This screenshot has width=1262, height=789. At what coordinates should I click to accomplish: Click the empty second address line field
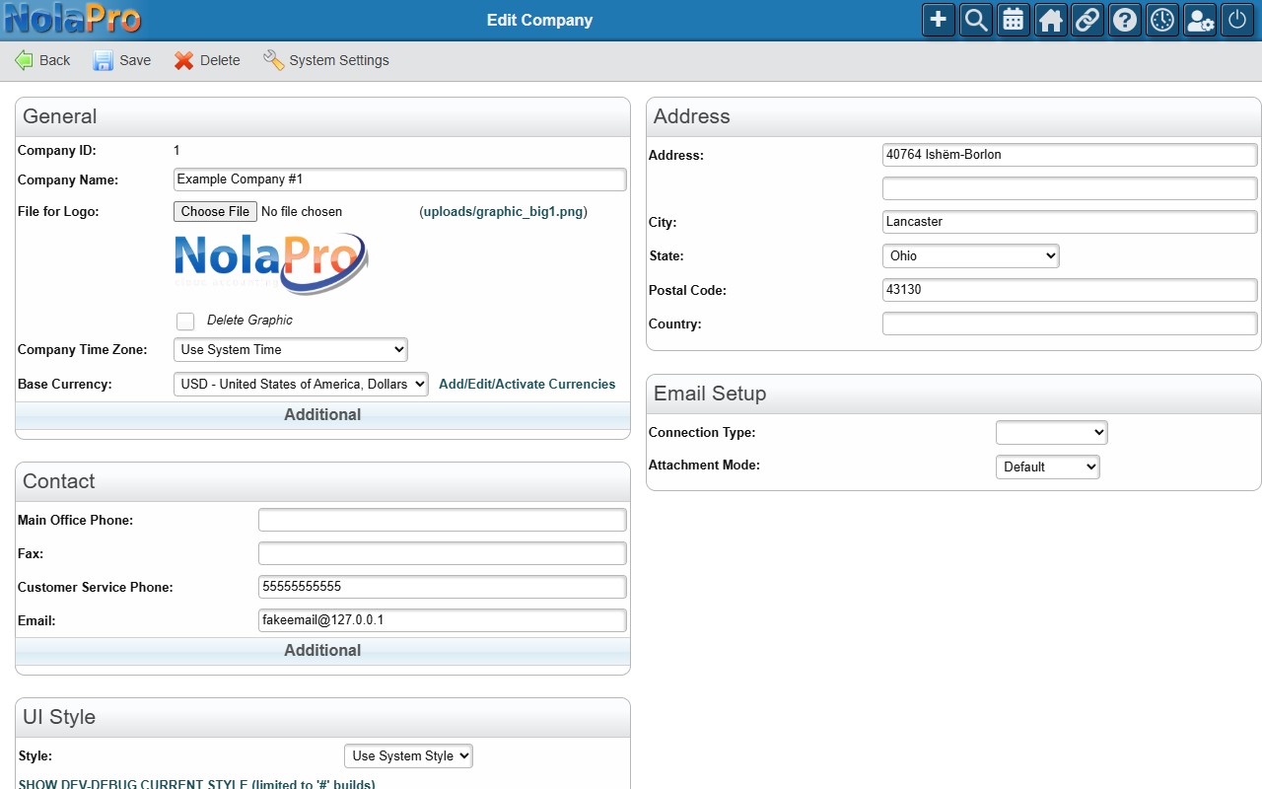(x=1070, y=188)
